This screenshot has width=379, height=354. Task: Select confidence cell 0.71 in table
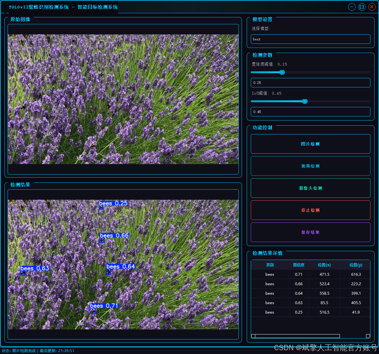pos(298,274)
